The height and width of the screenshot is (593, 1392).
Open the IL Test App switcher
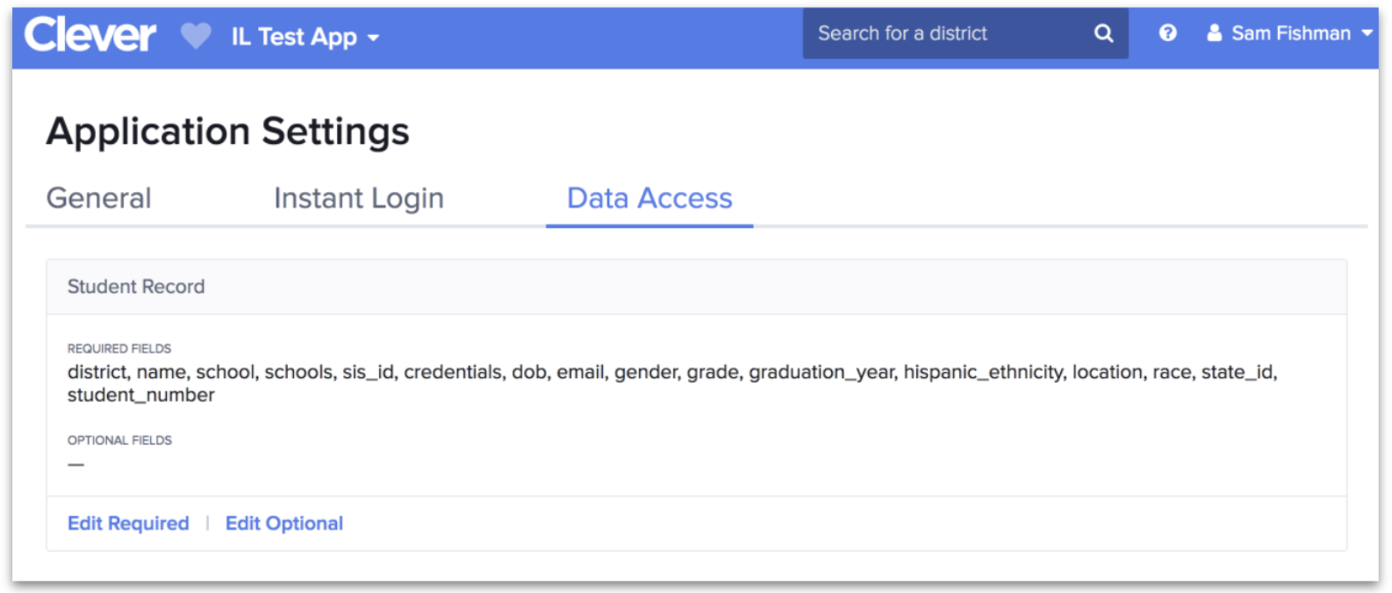tap(294, 37)
